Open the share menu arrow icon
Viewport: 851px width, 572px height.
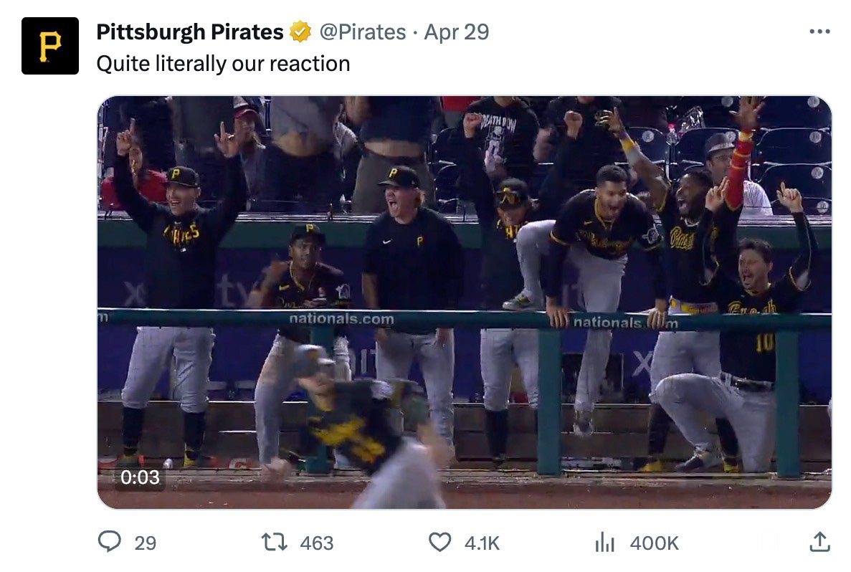click(x=819, y=543)
